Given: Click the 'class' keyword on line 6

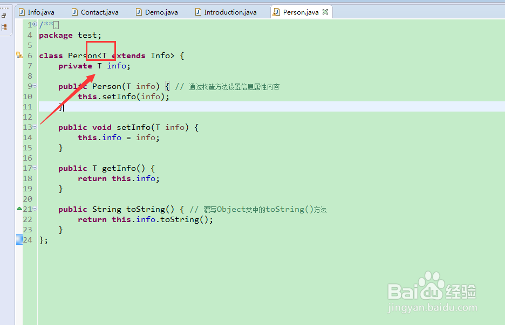Looking at the screenshot, I should coord(51,56).
